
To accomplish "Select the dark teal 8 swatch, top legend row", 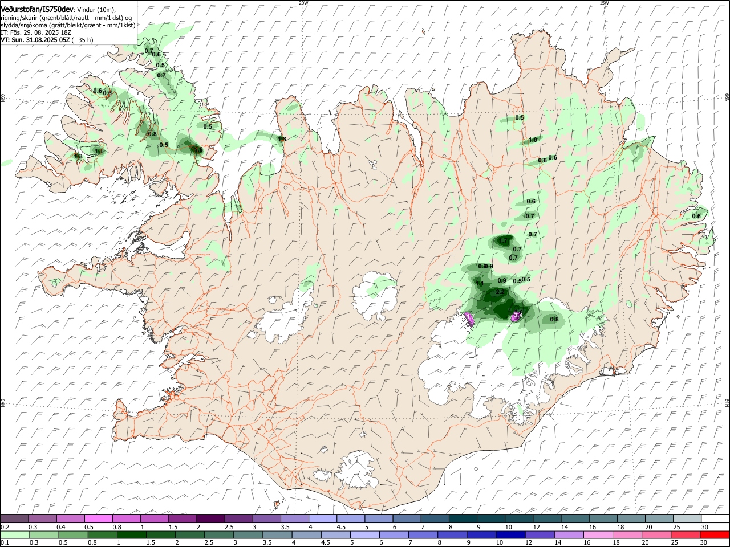I will click(463, 519).
